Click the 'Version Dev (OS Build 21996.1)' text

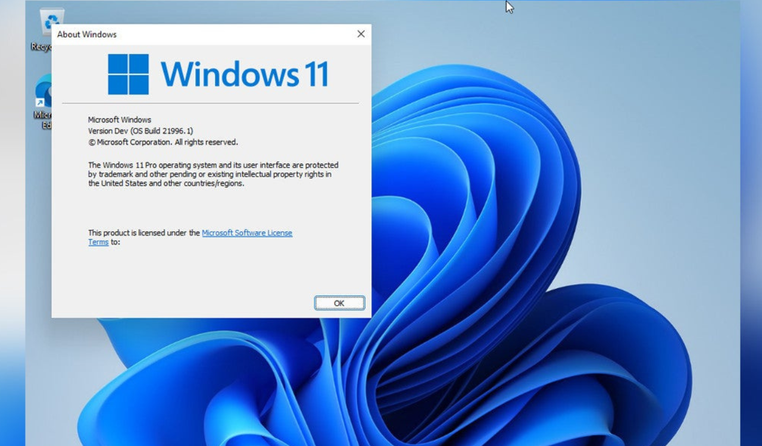140,131
